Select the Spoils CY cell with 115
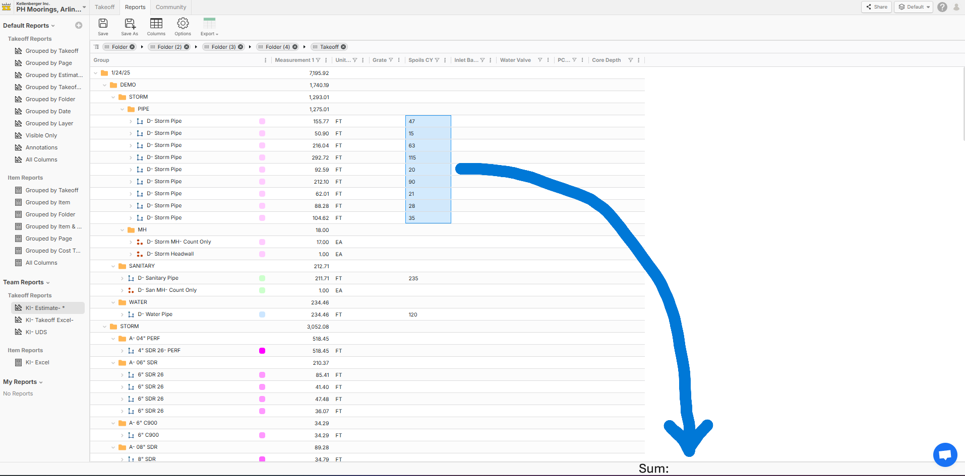 point(428,157)
